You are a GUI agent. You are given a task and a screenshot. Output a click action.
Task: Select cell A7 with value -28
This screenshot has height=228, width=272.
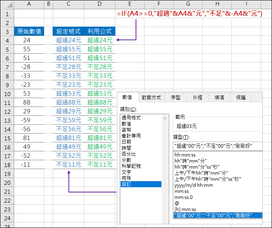pyautogui.click(x=29, y=67)
